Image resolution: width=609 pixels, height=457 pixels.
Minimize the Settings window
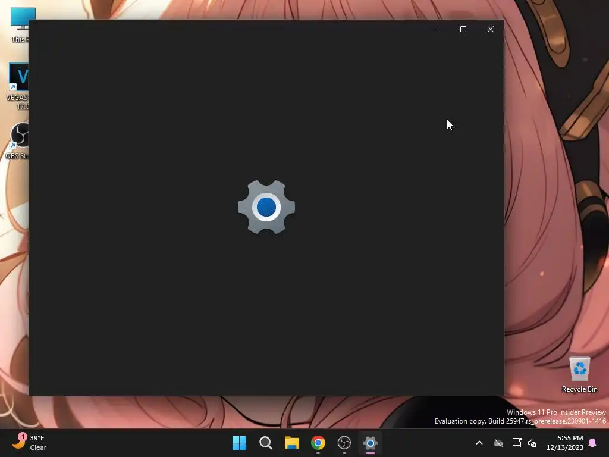436,29
